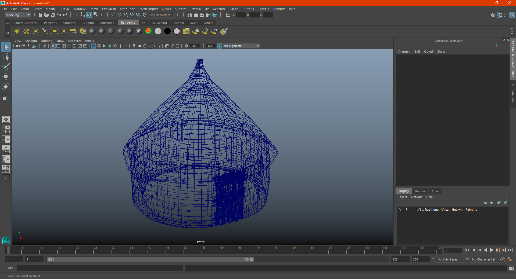This screenshot has height=279, width=516.
Task: Click the range slider bar
Action: point(150,259)
